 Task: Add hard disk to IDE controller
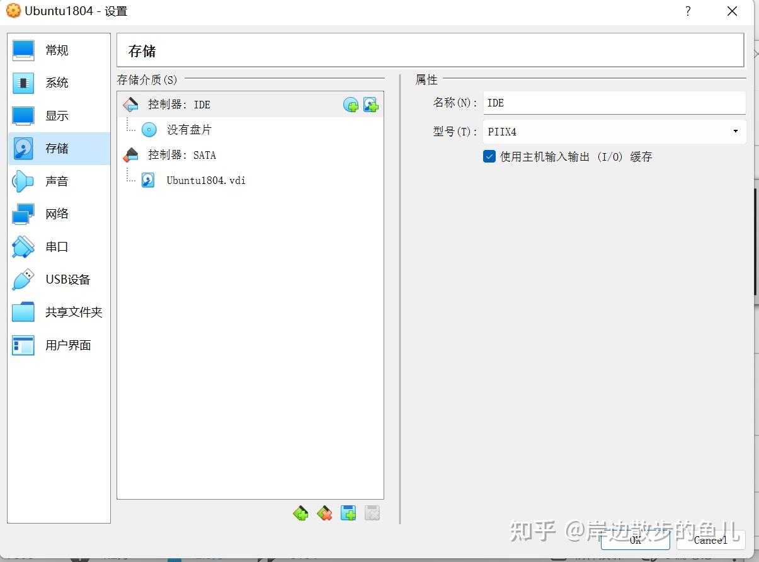pos(371,105)
